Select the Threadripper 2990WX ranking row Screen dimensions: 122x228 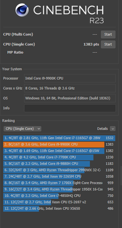[x=59, y=170]
